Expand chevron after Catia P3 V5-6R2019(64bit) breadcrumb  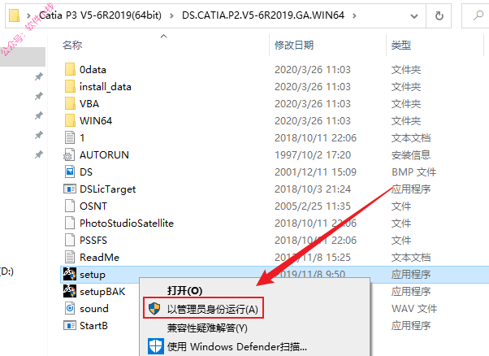171,15
